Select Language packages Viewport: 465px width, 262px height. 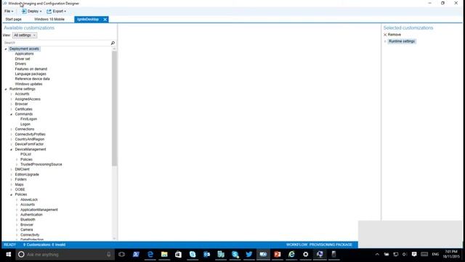pyautogui.click(x=31, y=74)
